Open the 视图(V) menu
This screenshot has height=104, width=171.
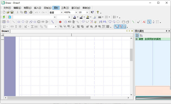(x=27, y=8)
